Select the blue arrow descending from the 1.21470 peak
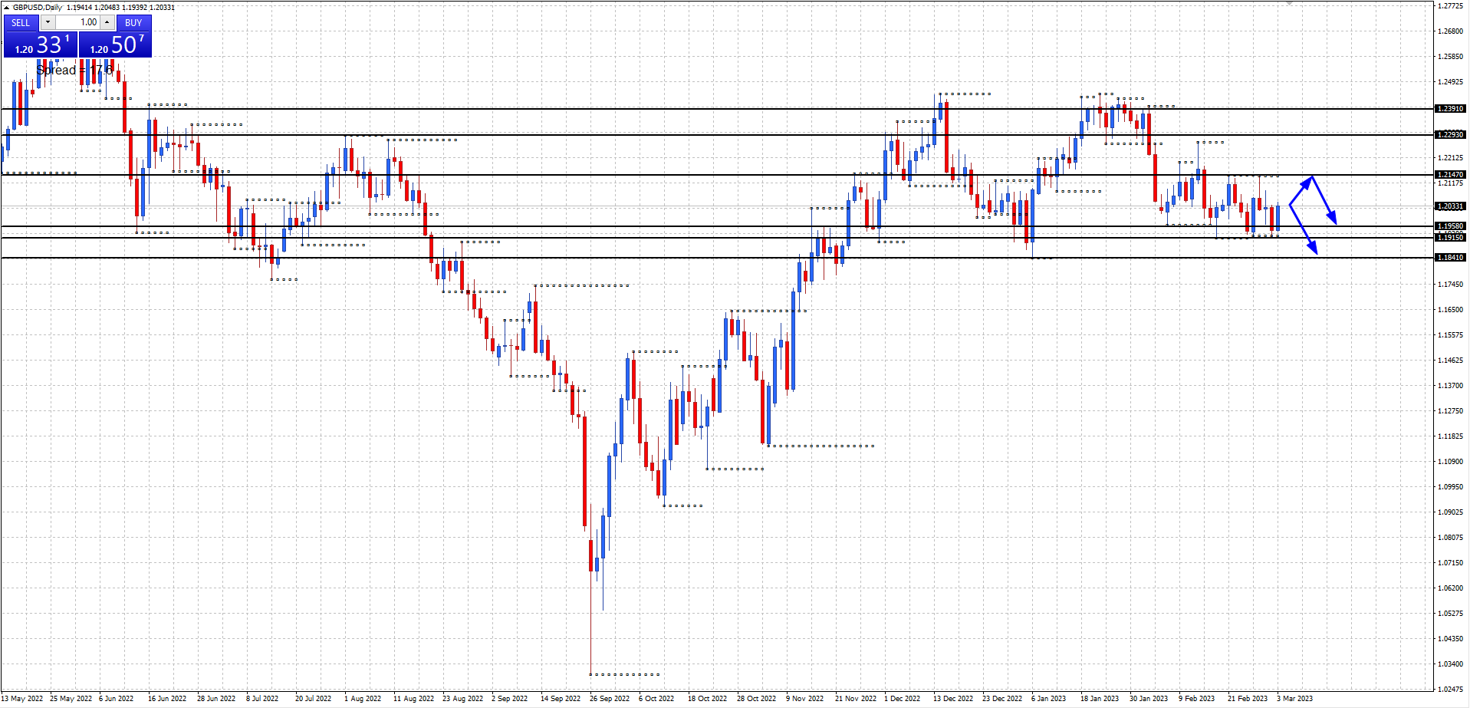 [x=1324, y=200]
